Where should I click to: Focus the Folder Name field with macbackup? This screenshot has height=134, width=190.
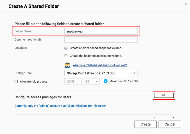tap(101, 31)
